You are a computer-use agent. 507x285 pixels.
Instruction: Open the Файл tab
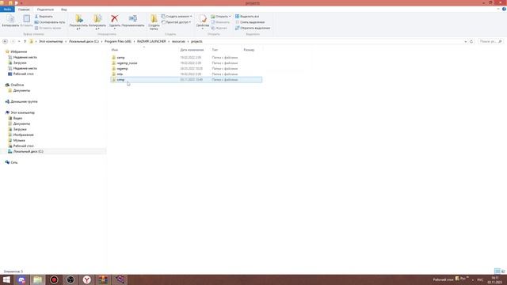point(7,9)
